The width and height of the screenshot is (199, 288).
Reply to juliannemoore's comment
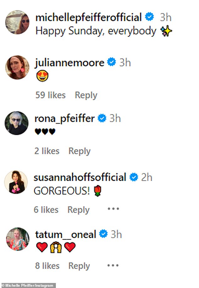pyautogui.click(x=86, y=95)
